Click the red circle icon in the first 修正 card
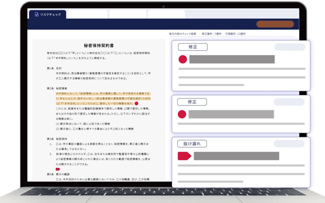The width and height of the screenshot is (325, 203). (182, 59)
